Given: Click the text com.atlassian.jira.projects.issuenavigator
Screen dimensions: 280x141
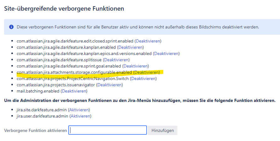Looking at the screenshot, I should [56, 85].
